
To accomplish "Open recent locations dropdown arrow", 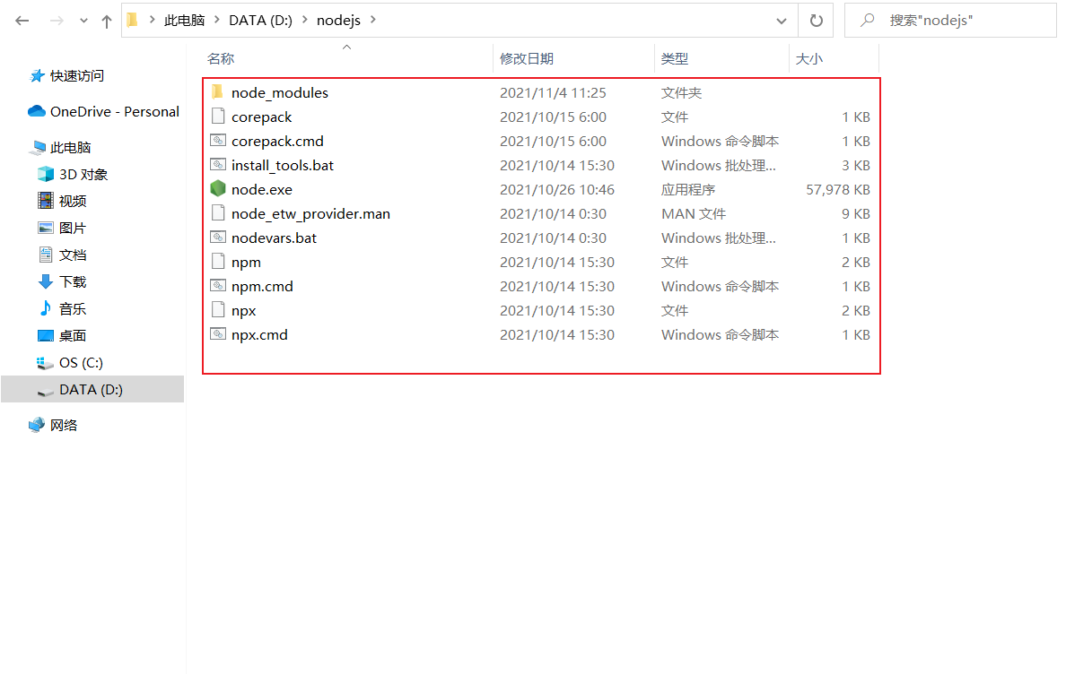I will pos(83,21).
